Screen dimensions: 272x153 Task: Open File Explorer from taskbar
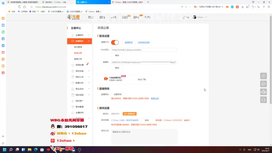30,150
